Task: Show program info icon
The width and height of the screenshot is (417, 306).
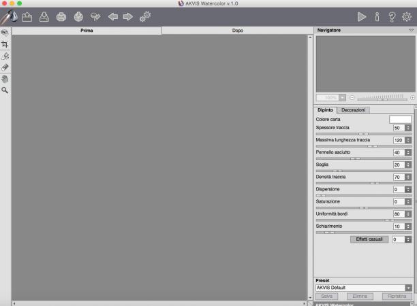Action: 377,17
